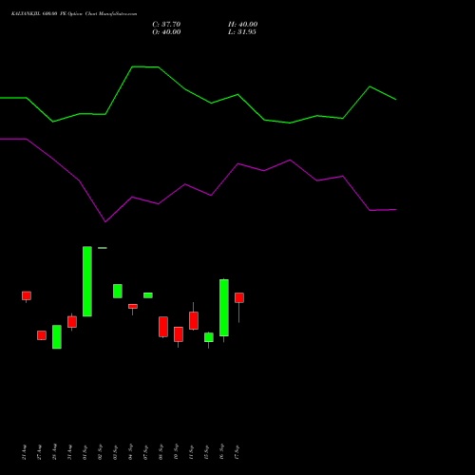Select the last red candle for 17 Sep
The height and width of the screenshot is (475, 475).
coord(239,297)
